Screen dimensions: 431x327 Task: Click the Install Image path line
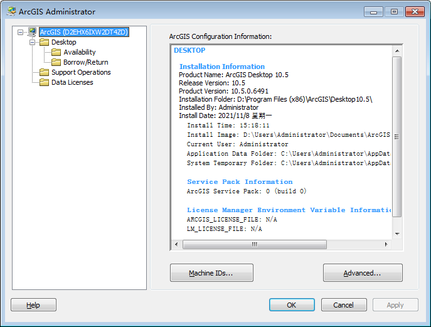(x=289, y=135)
